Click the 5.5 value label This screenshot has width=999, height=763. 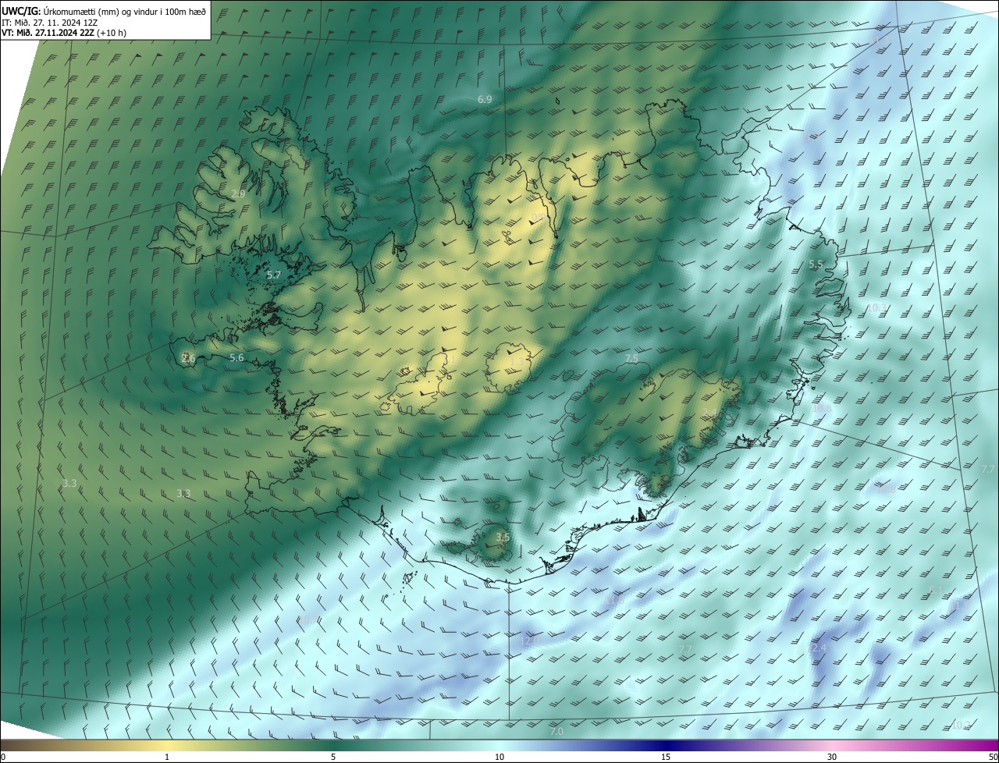tap(816, 264)
